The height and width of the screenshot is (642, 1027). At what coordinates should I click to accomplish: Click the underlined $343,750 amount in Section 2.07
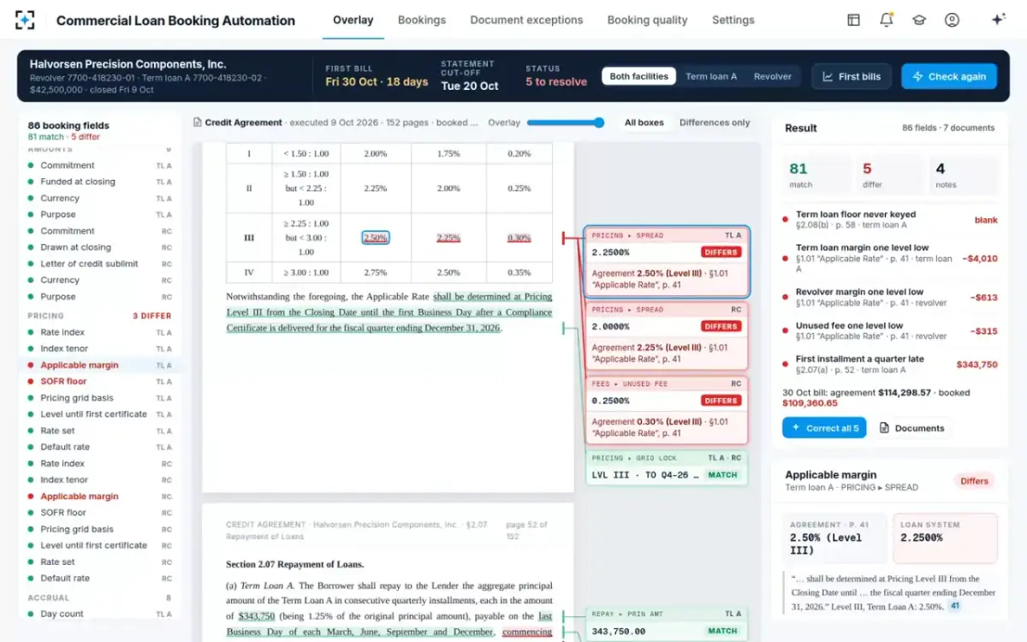257,616
